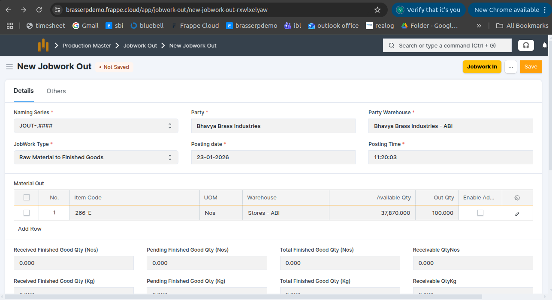552x300 pixels.
Task: Switch to the Others tab
Action: (x=56, y=91)
